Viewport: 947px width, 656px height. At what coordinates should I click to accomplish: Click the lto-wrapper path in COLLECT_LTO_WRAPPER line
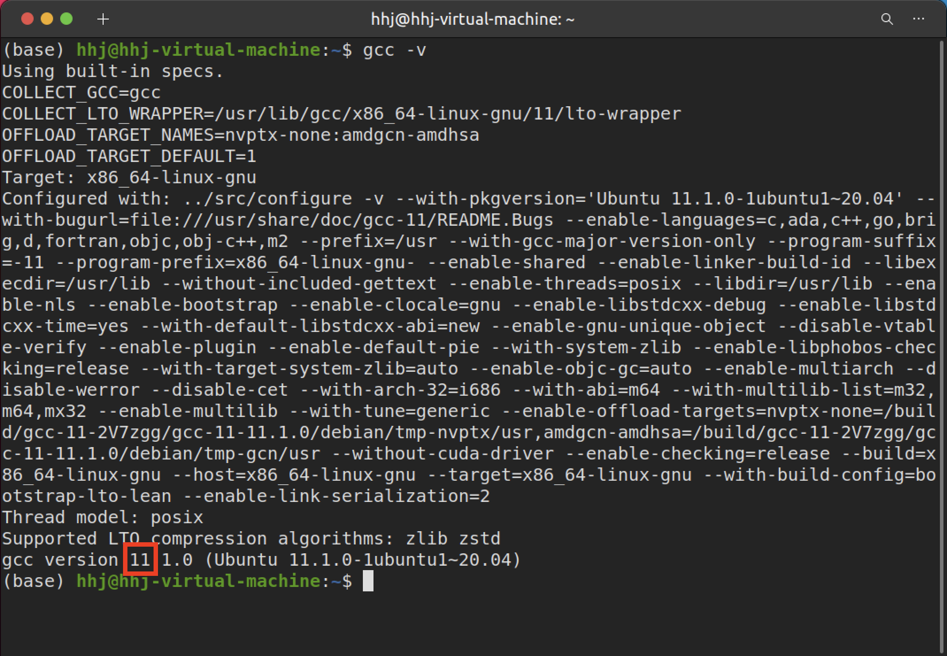point(448,114)
